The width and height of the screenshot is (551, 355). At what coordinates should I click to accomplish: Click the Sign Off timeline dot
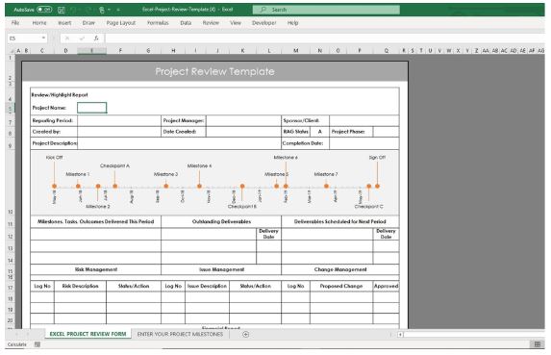377,186
